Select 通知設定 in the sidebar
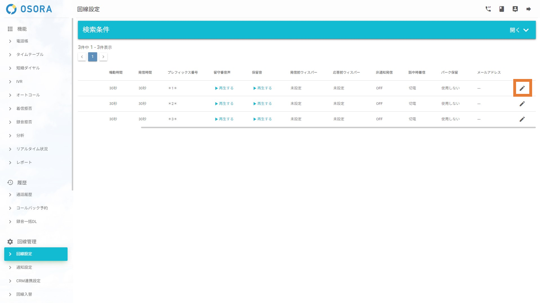 click(x=24, y=267)
